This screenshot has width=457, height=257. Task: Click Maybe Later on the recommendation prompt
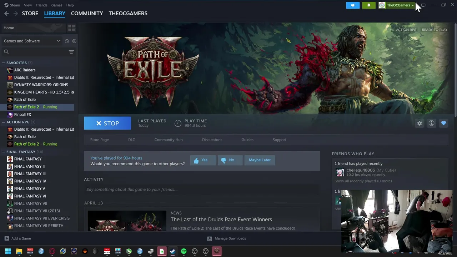[x=260, y=160]
